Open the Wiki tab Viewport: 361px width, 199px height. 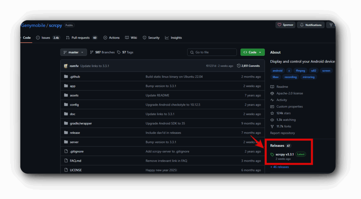131,38
